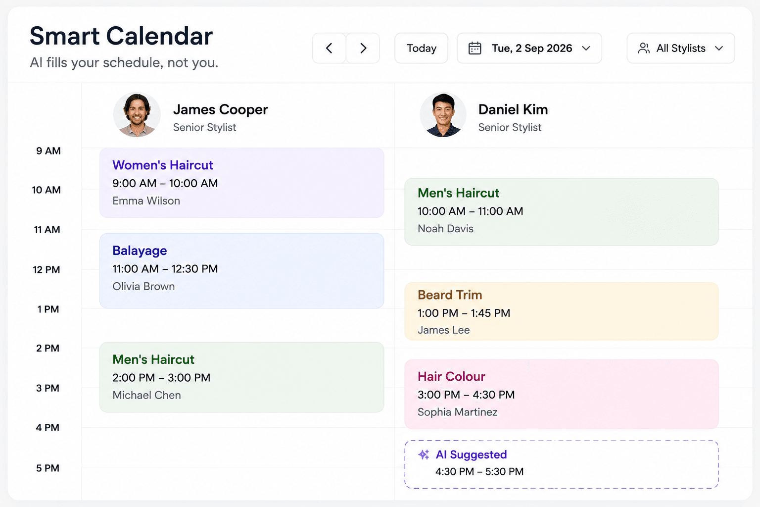Jump to Today

click(x=422, y=48)
